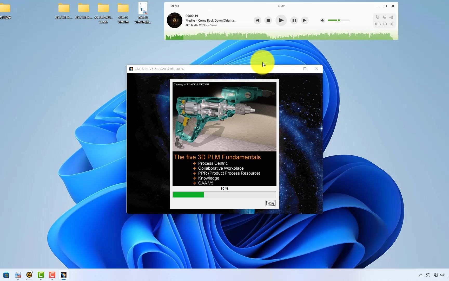
Task: Maximize the CATIA installer window
Action: click(x=305, y=69)
